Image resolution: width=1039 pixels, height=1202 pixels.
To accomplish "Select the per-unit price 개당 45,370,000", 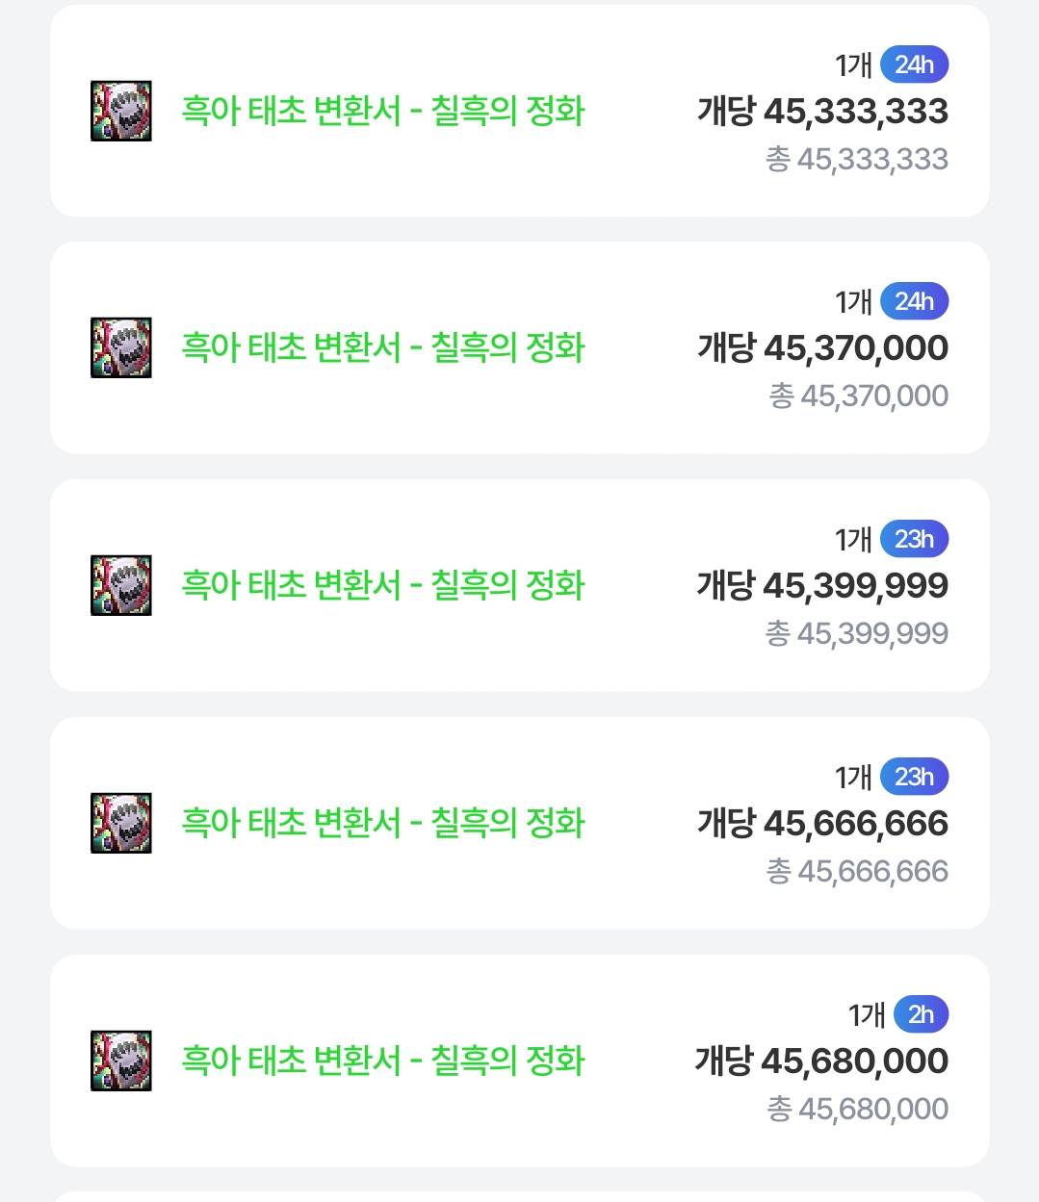I will (x=823, y=348).
